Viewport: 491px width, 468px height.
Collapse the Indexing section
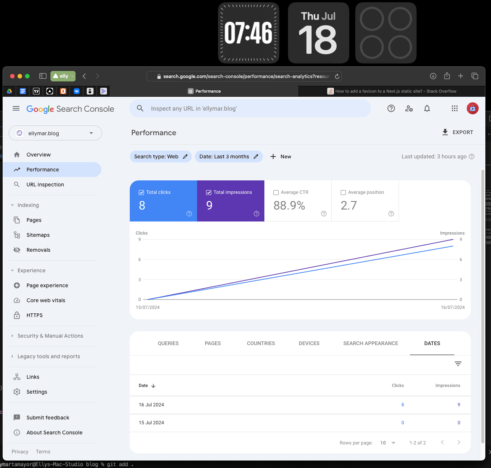point(12,205)
